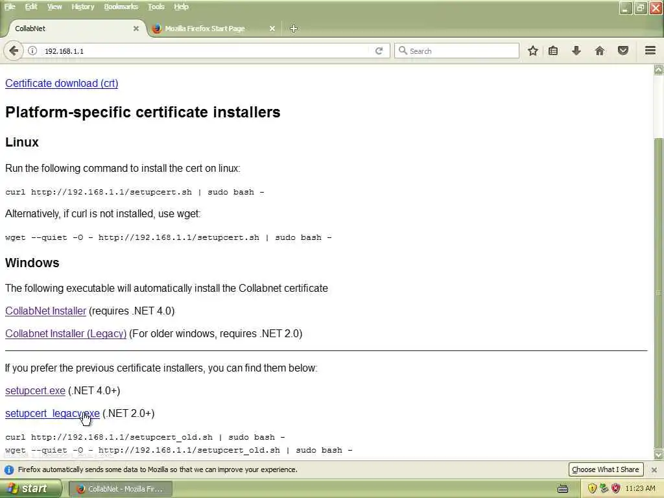The width and height of the screenshot is (664, 498).
Task: Open the Tools menu
Action: [156, 6]
